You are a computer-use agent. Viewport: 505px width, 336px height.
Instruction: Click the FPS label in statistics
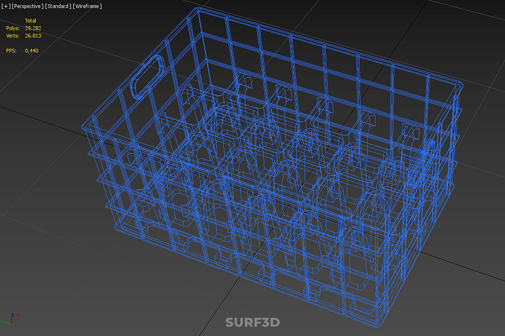tap(11, 51)
